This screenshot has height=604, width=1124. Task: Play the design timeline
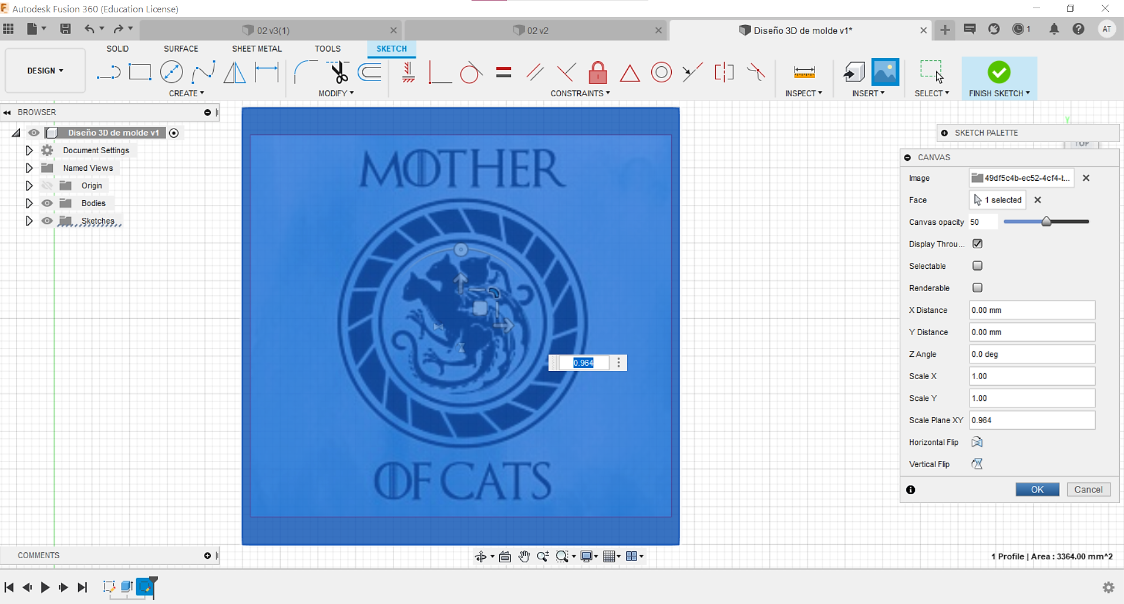45,587
